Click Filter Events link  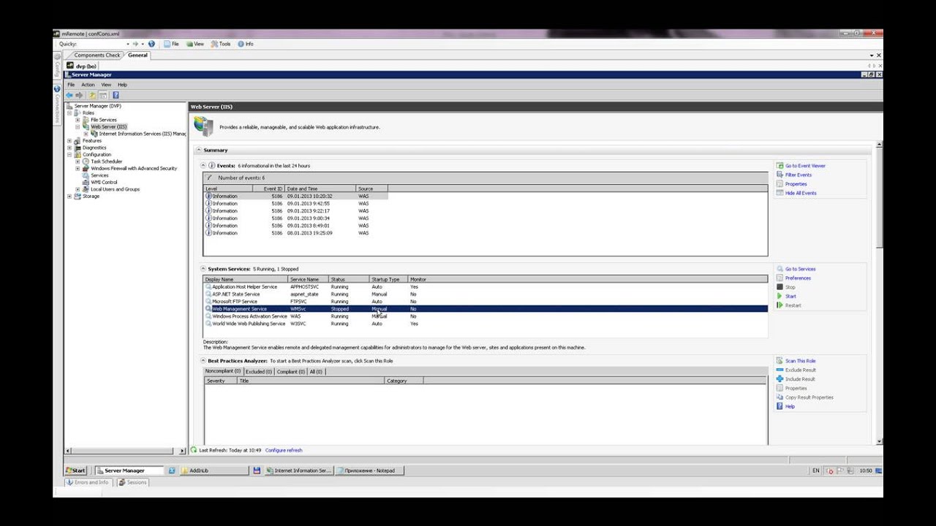pyautogui.click(x=799, y=175)
